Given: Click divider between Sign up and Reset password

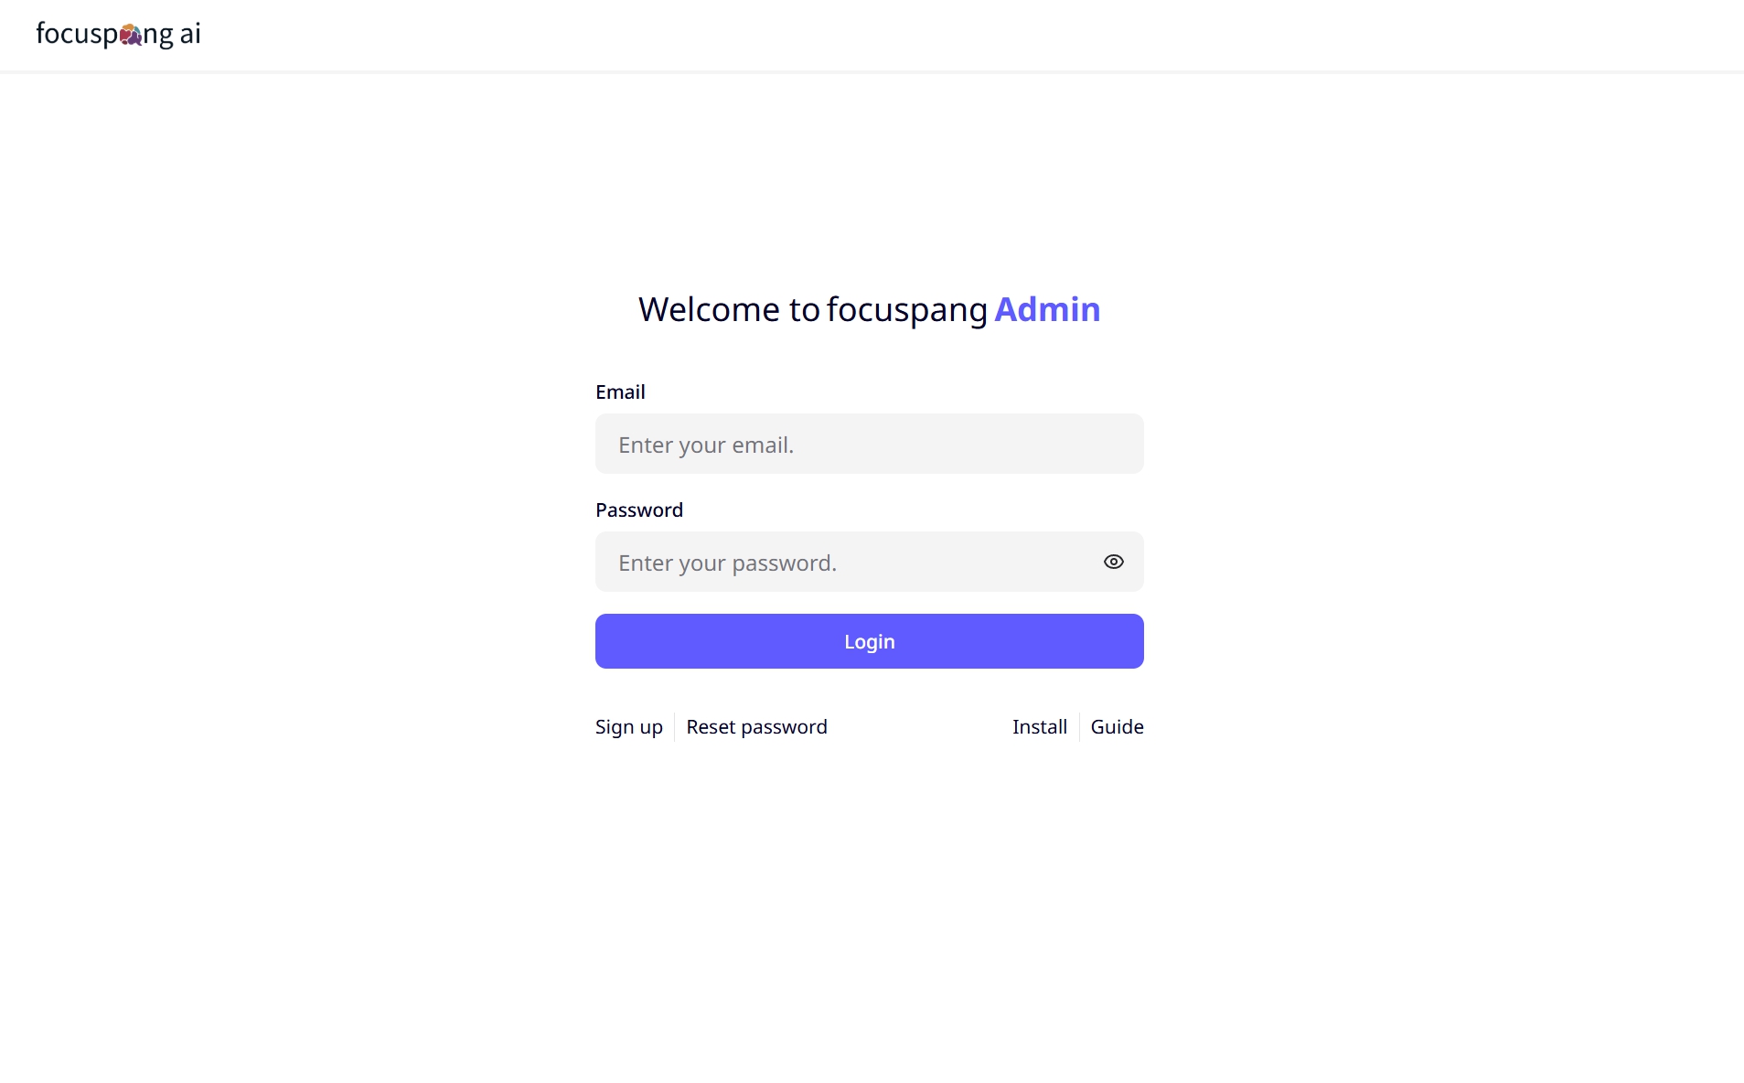Looking at the screenshot, I should [x=675, y=727].
